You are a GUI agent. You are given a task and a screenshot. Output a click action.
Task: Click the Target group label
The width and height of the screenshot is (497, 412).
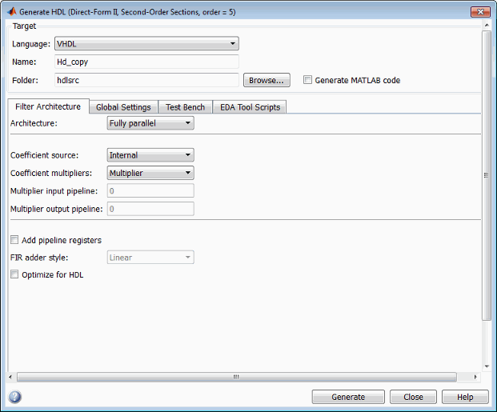pos(24,26)
